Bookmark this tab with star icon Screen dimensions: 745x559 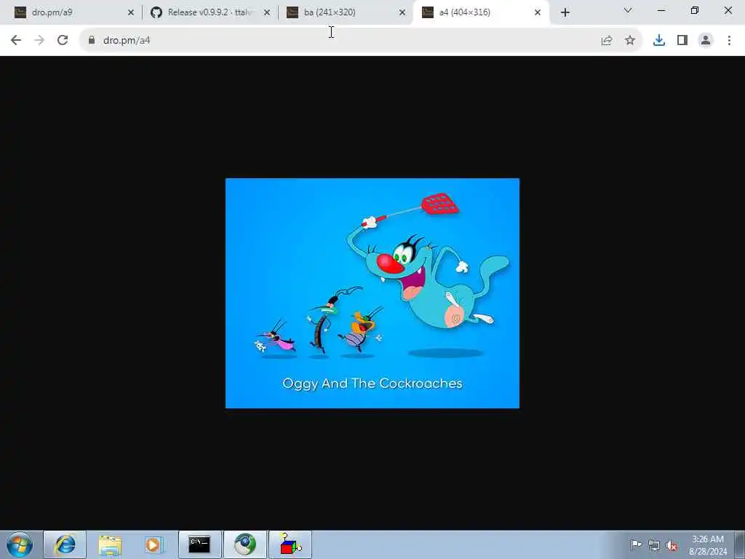coord(630,41)
